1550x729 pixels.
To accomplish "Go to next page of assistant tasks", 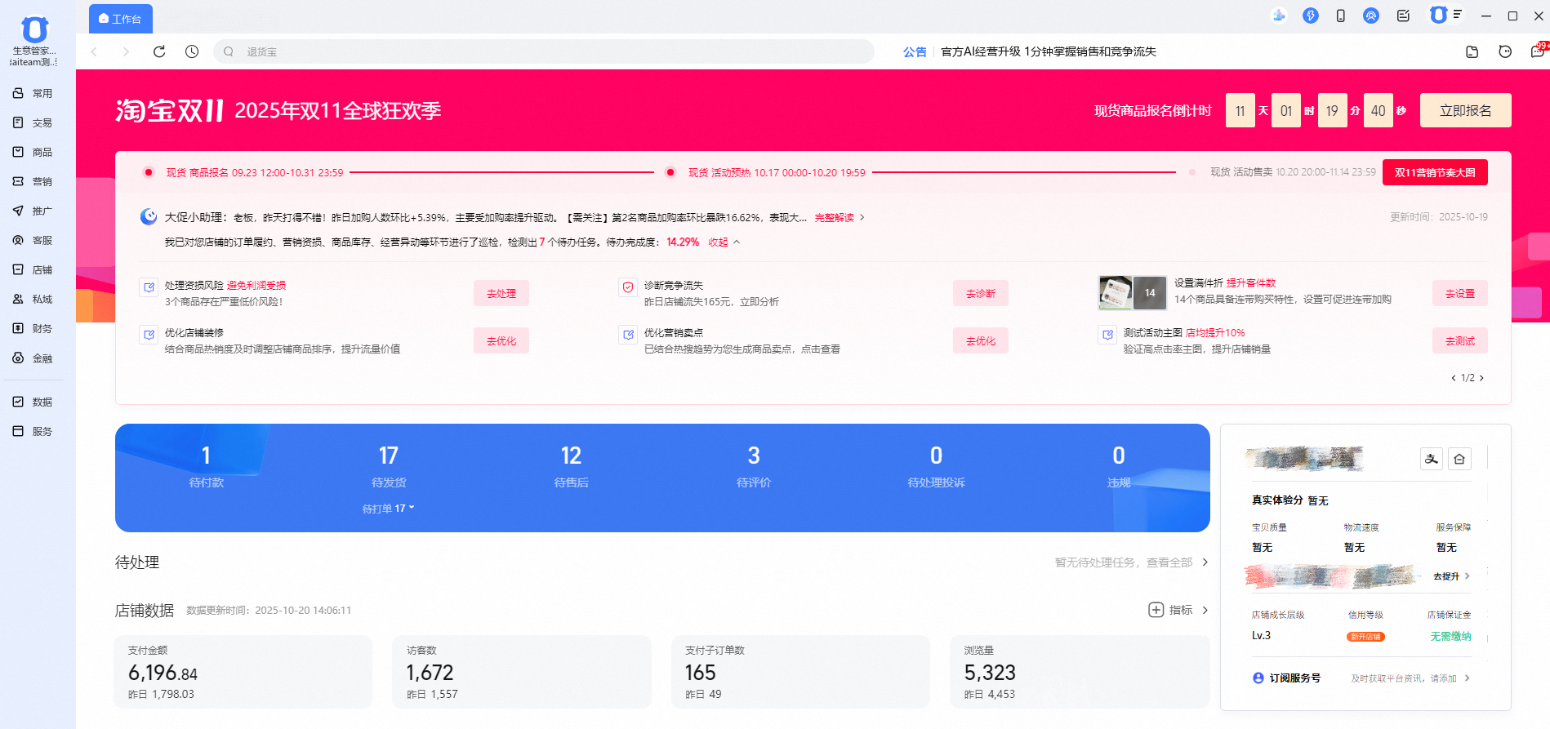I will click(x=1482, y=378).
